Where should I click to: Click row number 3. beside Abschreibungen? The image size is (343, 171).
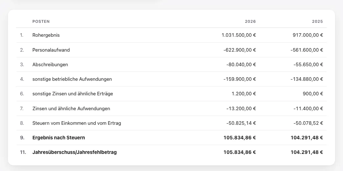click(22, 65)
